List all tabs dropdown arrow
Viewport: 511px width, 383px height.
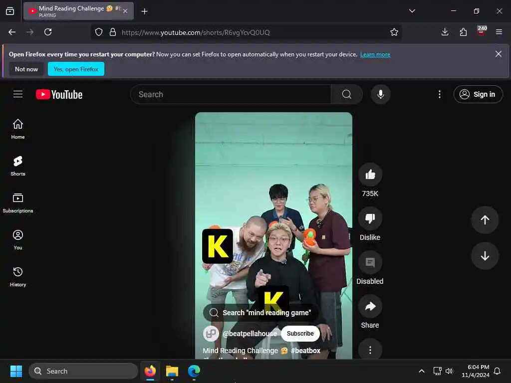pyautogui.click(x=412, y=11)
